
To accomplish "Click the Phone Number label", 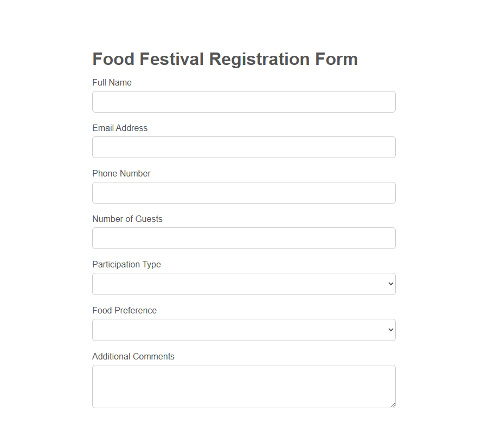I will coord(121,173).
